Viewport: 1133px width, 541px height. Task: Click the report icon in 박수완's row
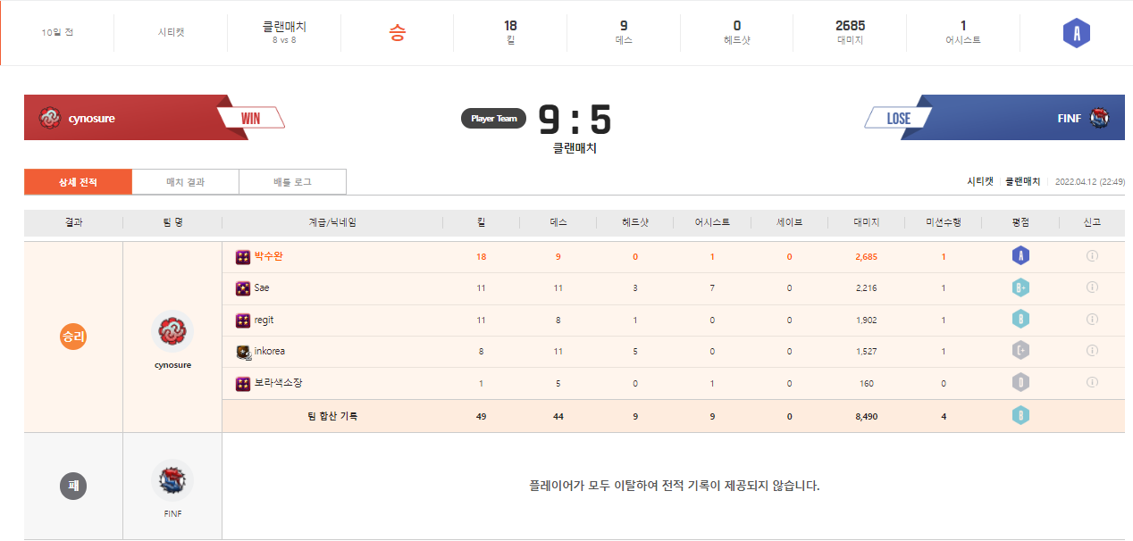point(1092,256)
